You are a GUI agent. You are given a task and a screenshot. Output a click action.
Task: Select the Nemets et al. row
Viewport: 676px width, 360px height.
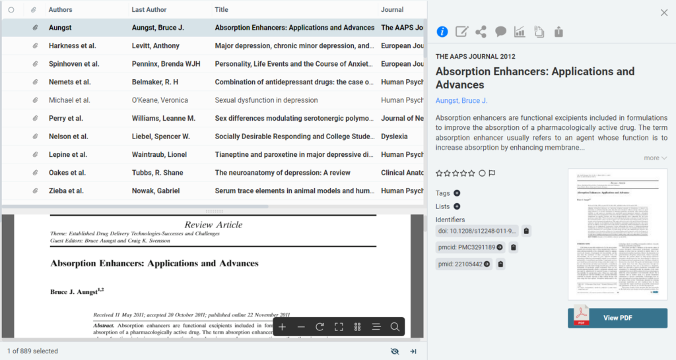(213, 82)
